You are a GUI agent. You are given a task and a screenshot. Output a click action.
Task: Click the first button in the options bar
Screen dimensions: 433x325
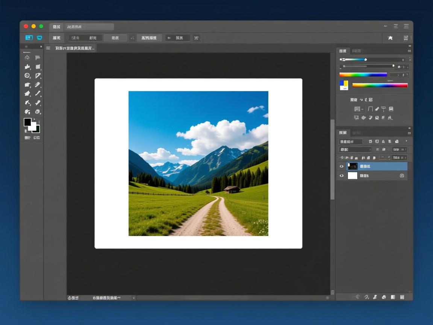56,38
